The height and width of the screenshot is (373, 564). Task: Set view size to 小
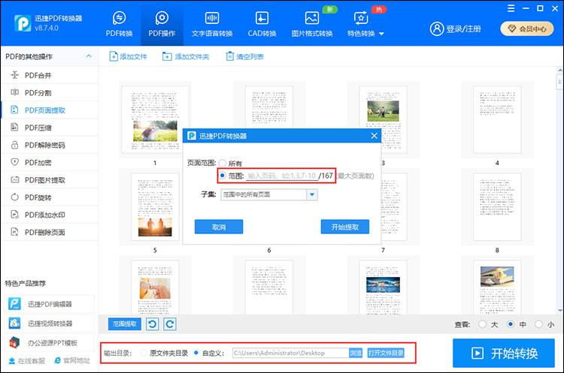click(x=538, y=324)
